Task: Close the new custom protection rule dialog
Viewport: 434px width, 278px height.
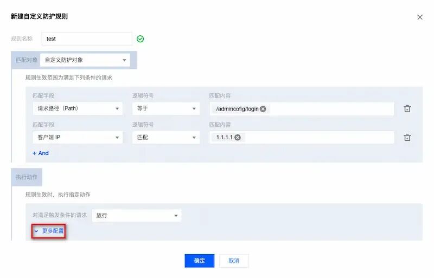Action: coord(419,17)
